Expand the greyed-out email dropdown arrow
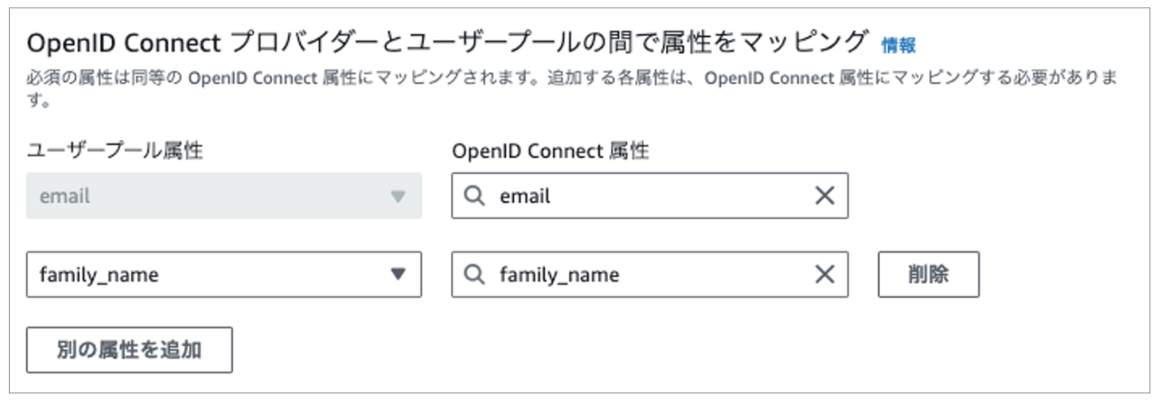This screenshot has width=1161, height=404. point(398,196)
